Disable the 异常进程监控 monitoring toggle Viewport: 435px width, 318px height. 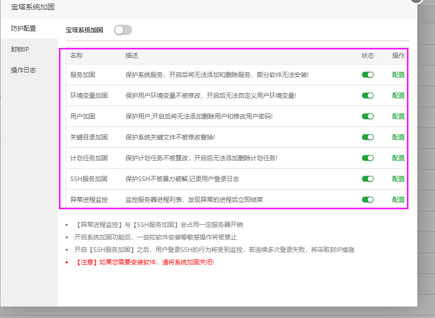tap(368, 199)
